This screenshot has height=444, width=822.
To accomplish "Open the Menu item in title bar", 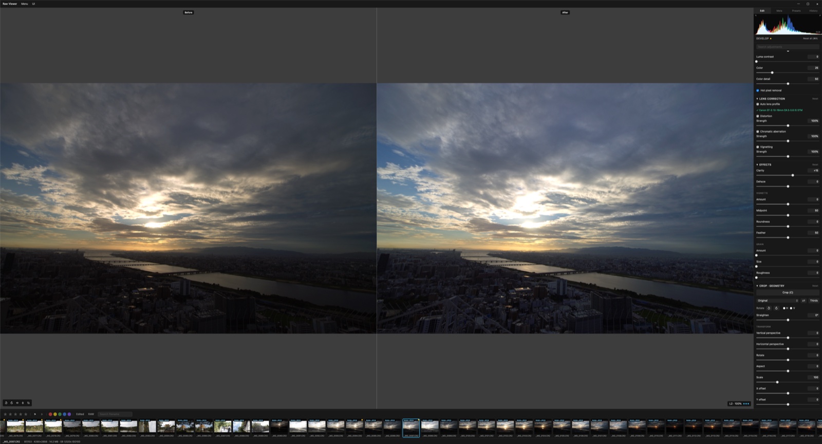I will [25, 4].
